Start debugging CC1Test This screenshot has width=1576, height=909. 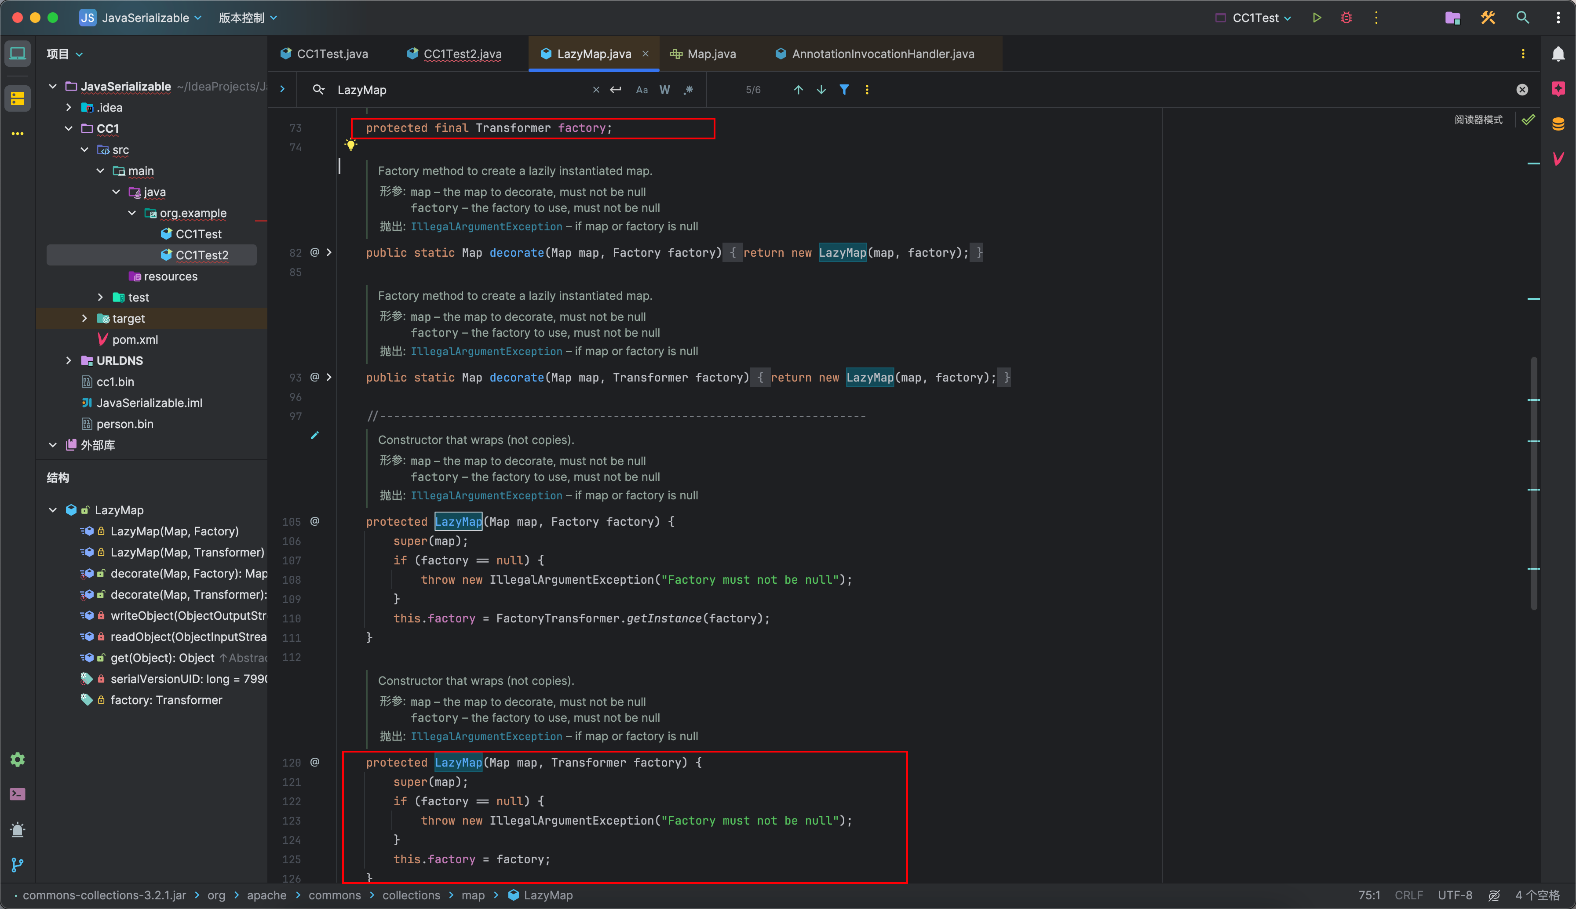pyautogui.click(x=1346, y=18)
